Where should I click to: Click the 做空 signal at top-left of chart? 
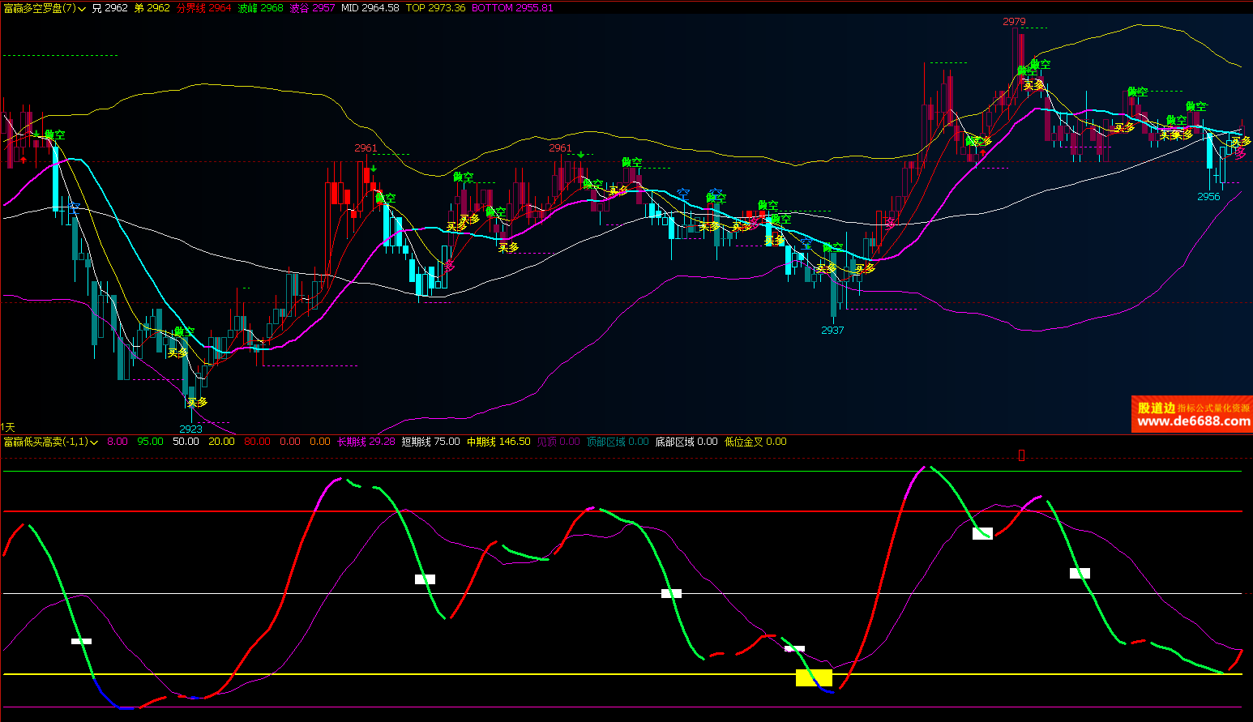click(x=54, y=135)
